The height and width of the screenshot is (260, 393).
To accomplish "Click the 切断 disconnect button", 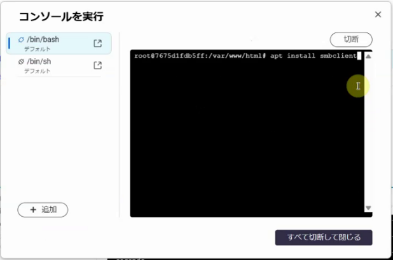I will click(351, 39).
